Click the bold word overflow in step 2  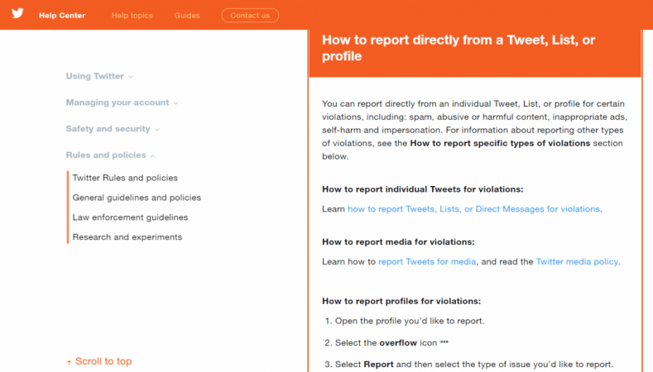pos(398,343)
